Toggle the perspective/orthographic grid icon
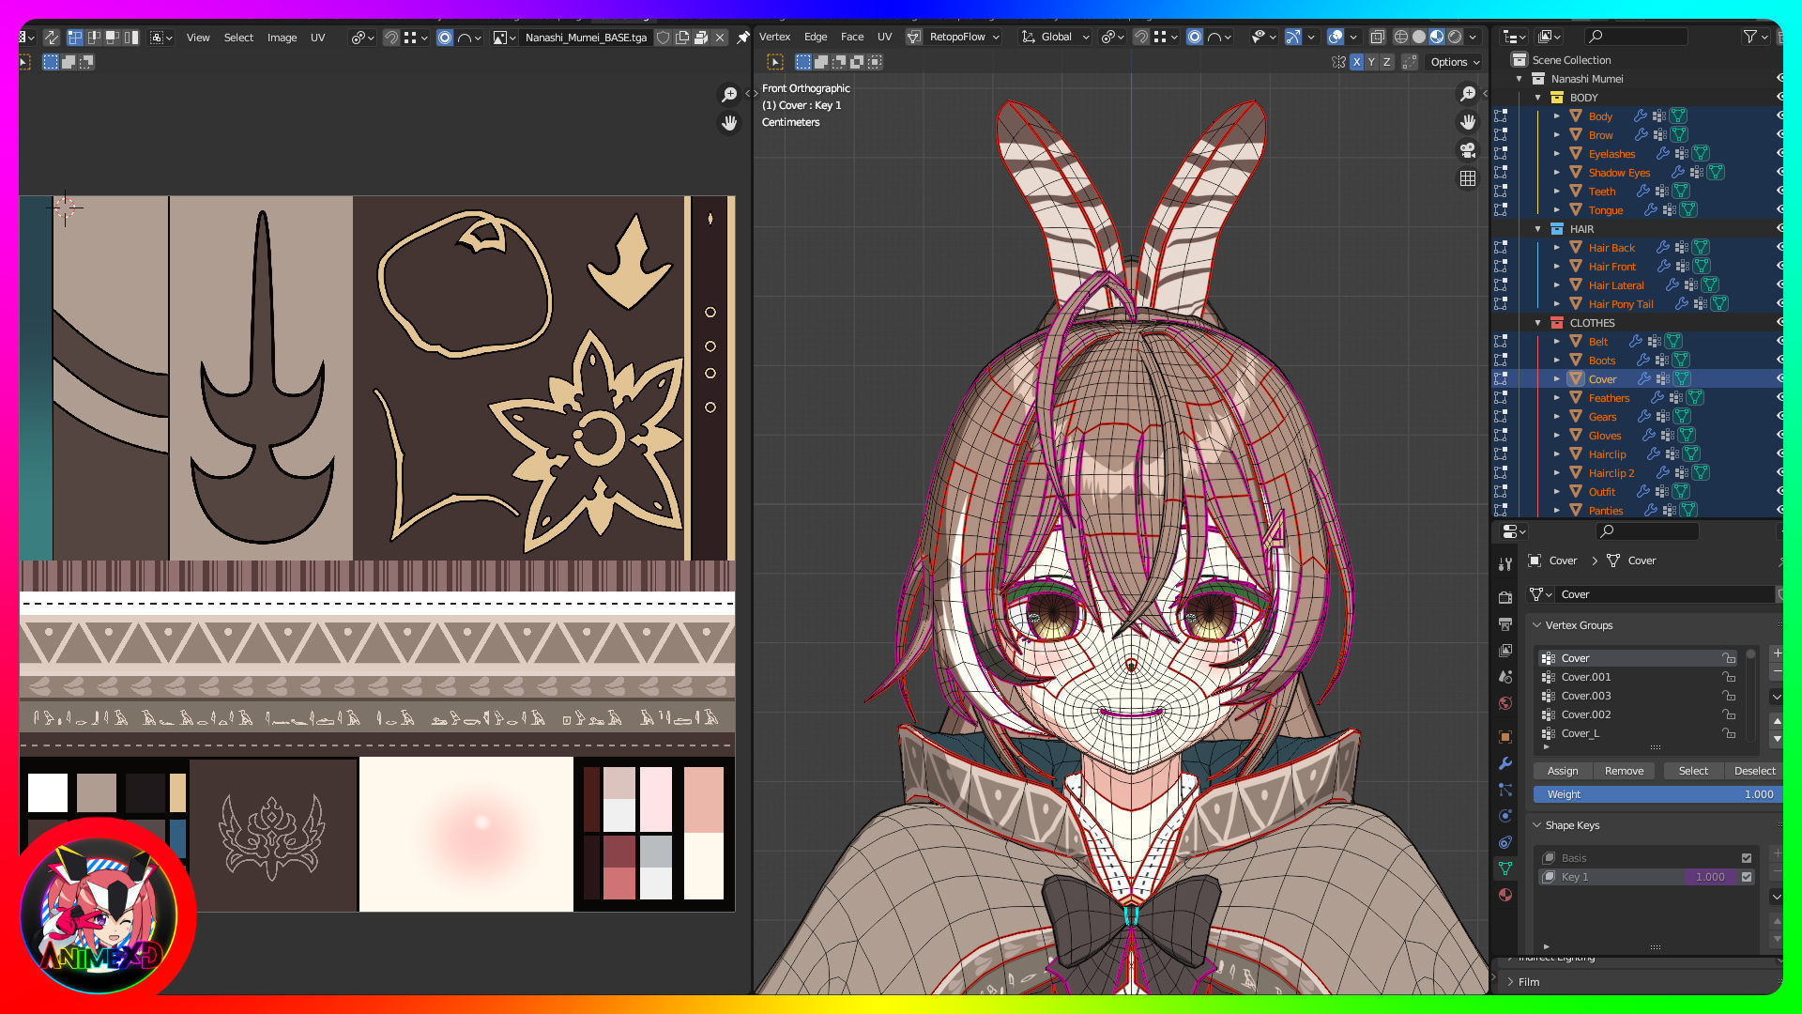The width and height of the screenshot is (1802, 1014). coord(1468,178)
